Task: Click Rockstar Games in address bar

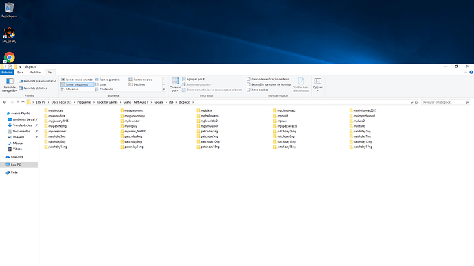Action: pos(107,102)
